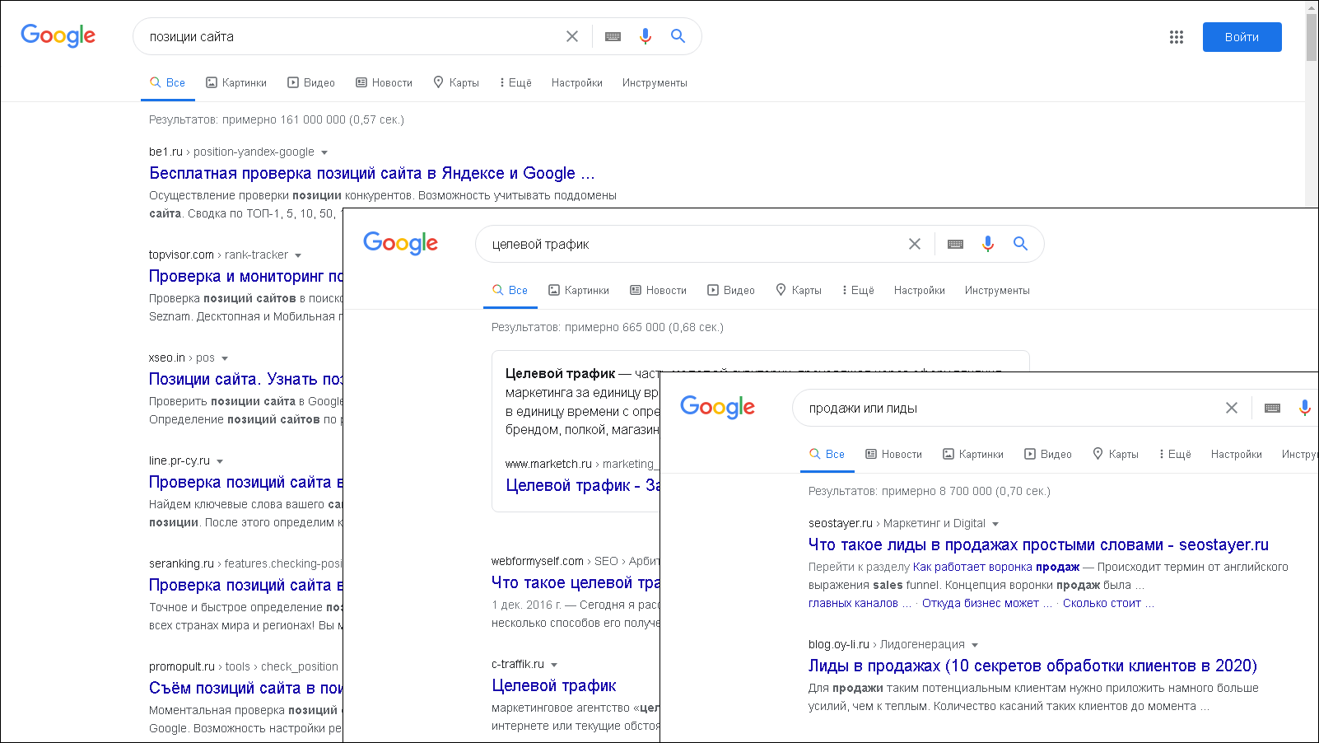Open the keyboard icon in the 'продажи или лиды' search bar
Screen dimensions: 1319x743
[x=1272, y=408]
